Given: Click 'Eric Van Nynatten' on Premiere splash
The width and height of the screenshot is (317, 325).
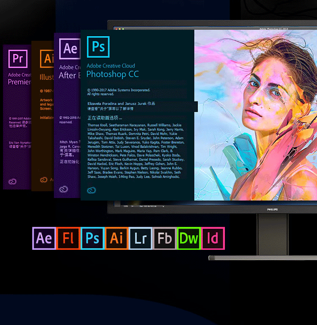Looking at the screenshot, I should 20,143.
